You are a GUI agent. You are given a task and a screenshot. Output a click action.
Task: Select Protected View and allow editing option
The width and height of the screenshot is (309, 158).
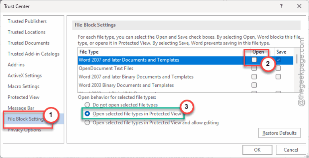click(87, 123)
